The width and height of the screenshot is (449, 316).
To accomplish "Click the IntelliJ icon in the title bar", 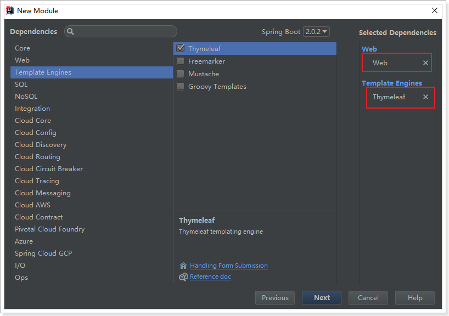I will coord(9,10).
